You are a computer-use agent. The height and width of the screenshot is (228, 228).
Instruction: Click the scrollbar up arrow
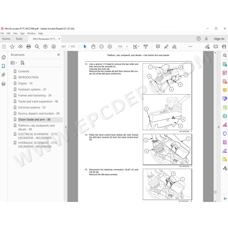coord(215,53)
